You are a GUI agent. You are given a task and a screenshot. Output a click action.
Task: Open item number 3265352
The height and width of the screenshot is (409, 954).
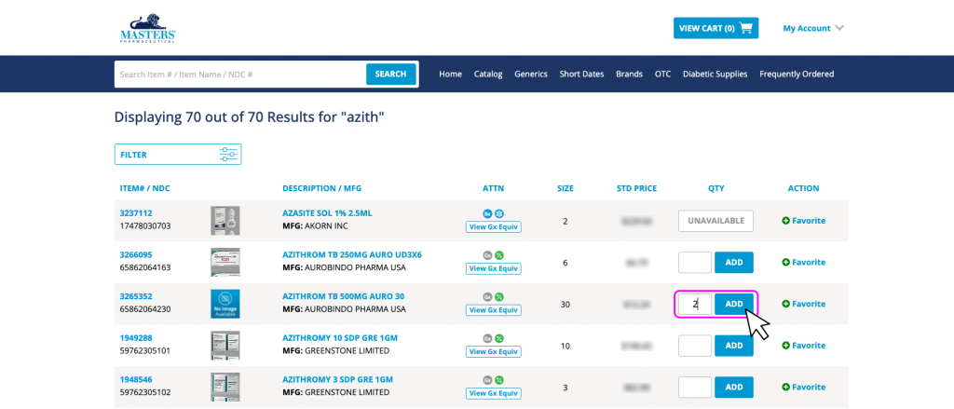pos(136,296)
